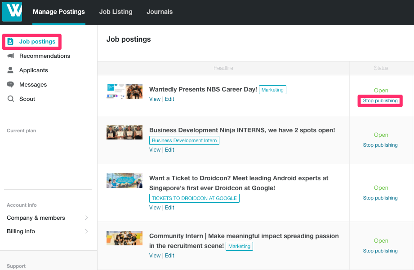Screen dimensions: 414x270
Task: Expand the Billing info chevron
Action: click(x=86, y=231)
